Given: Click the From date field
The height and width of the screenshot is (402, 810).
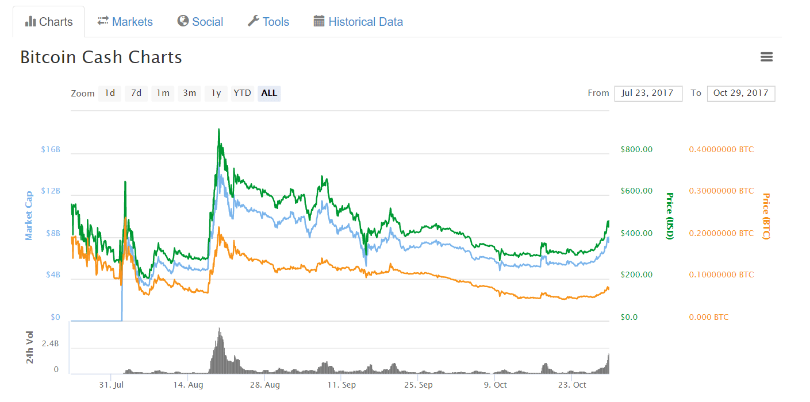Looking at the screenshot, I should pos(648,93).
